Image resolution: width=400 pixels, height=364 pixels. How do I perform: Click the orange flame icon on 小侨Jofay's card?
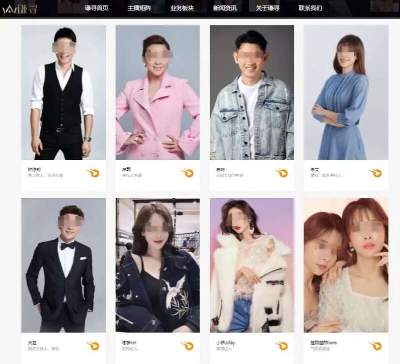282,346
